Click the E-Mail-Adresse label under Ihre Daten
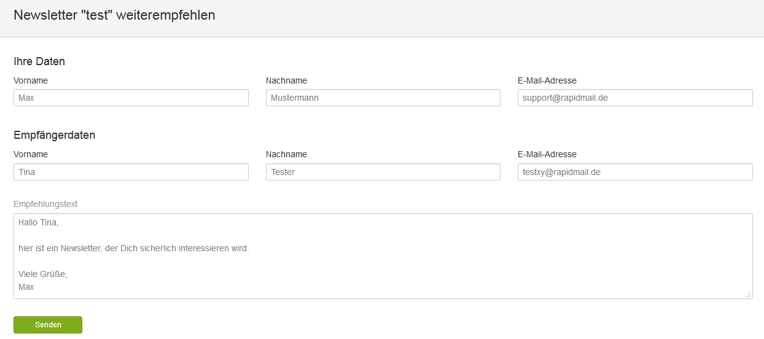 click(x=547, y=80)
